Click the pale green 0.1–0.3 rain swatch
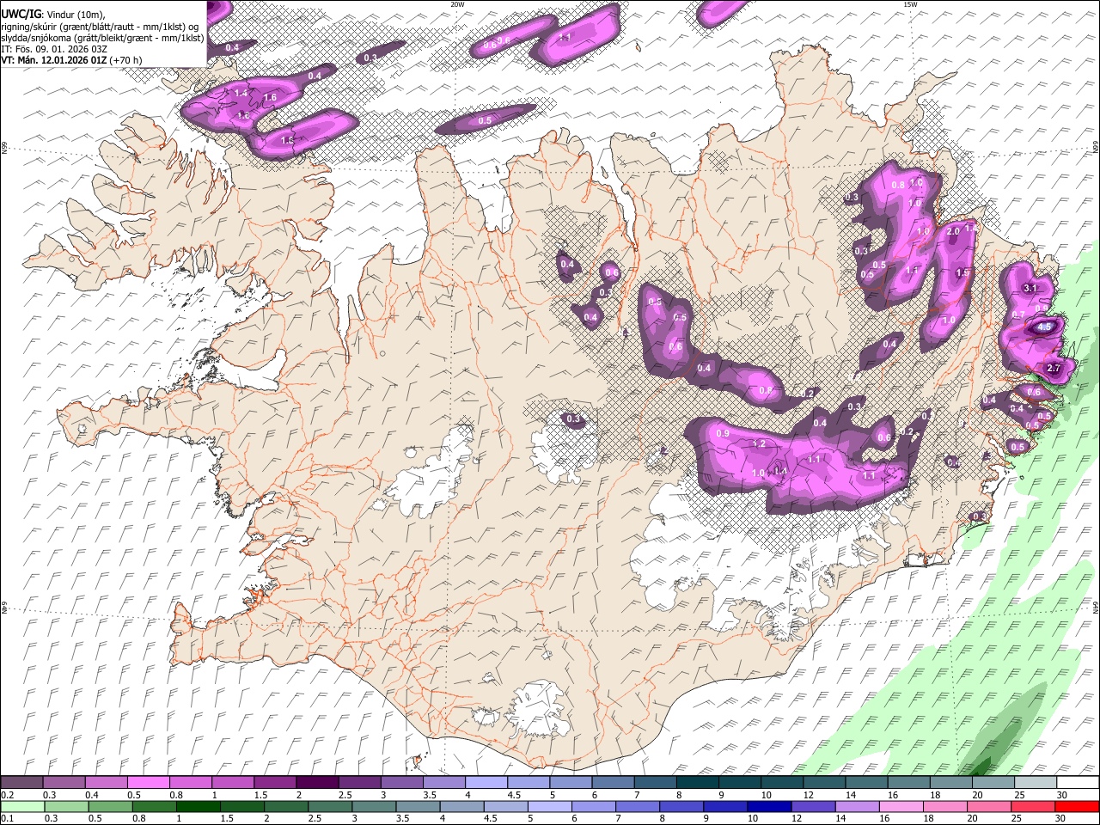The image size is (1100, 825). (x=21, y=806)
